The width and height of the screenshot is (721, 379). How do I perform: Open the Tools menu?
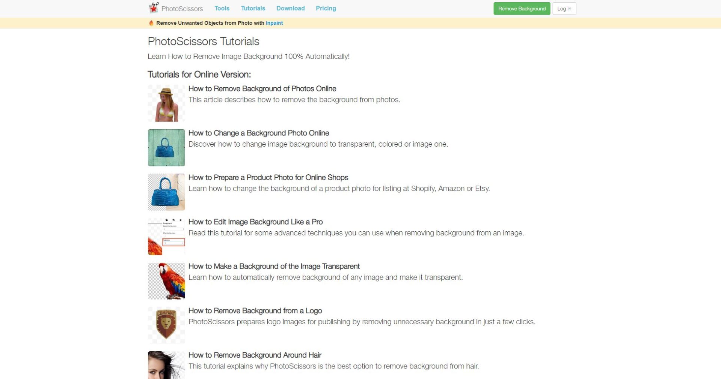222,8
